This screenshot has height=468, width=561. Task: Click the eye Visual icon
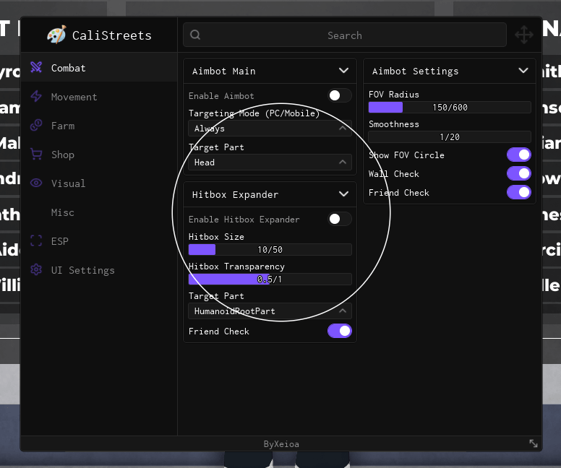[36, 183]
